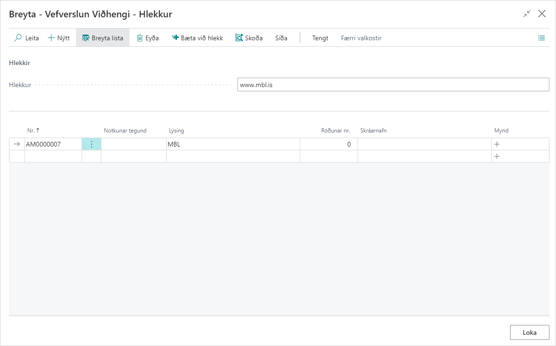Select the AM0000007 number cell
Viewport: 556px width, 346px height.
tap(53, 144)
